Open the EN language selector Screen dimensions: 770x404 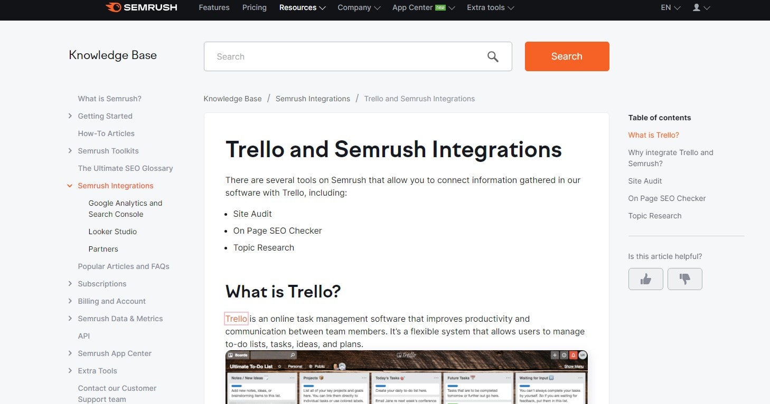click(670, 7)
